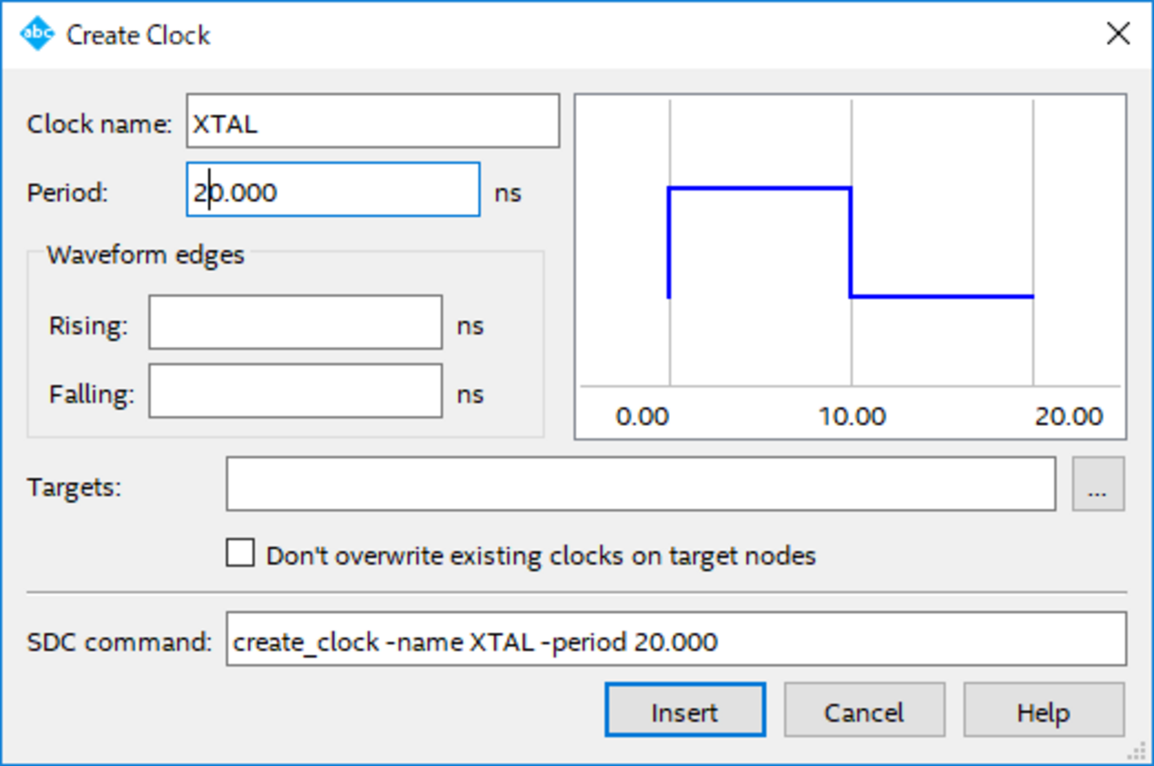This screenshot has height=766, width=1154.
Task: Close the Create Clock dialog
Action: point(1118,34)
